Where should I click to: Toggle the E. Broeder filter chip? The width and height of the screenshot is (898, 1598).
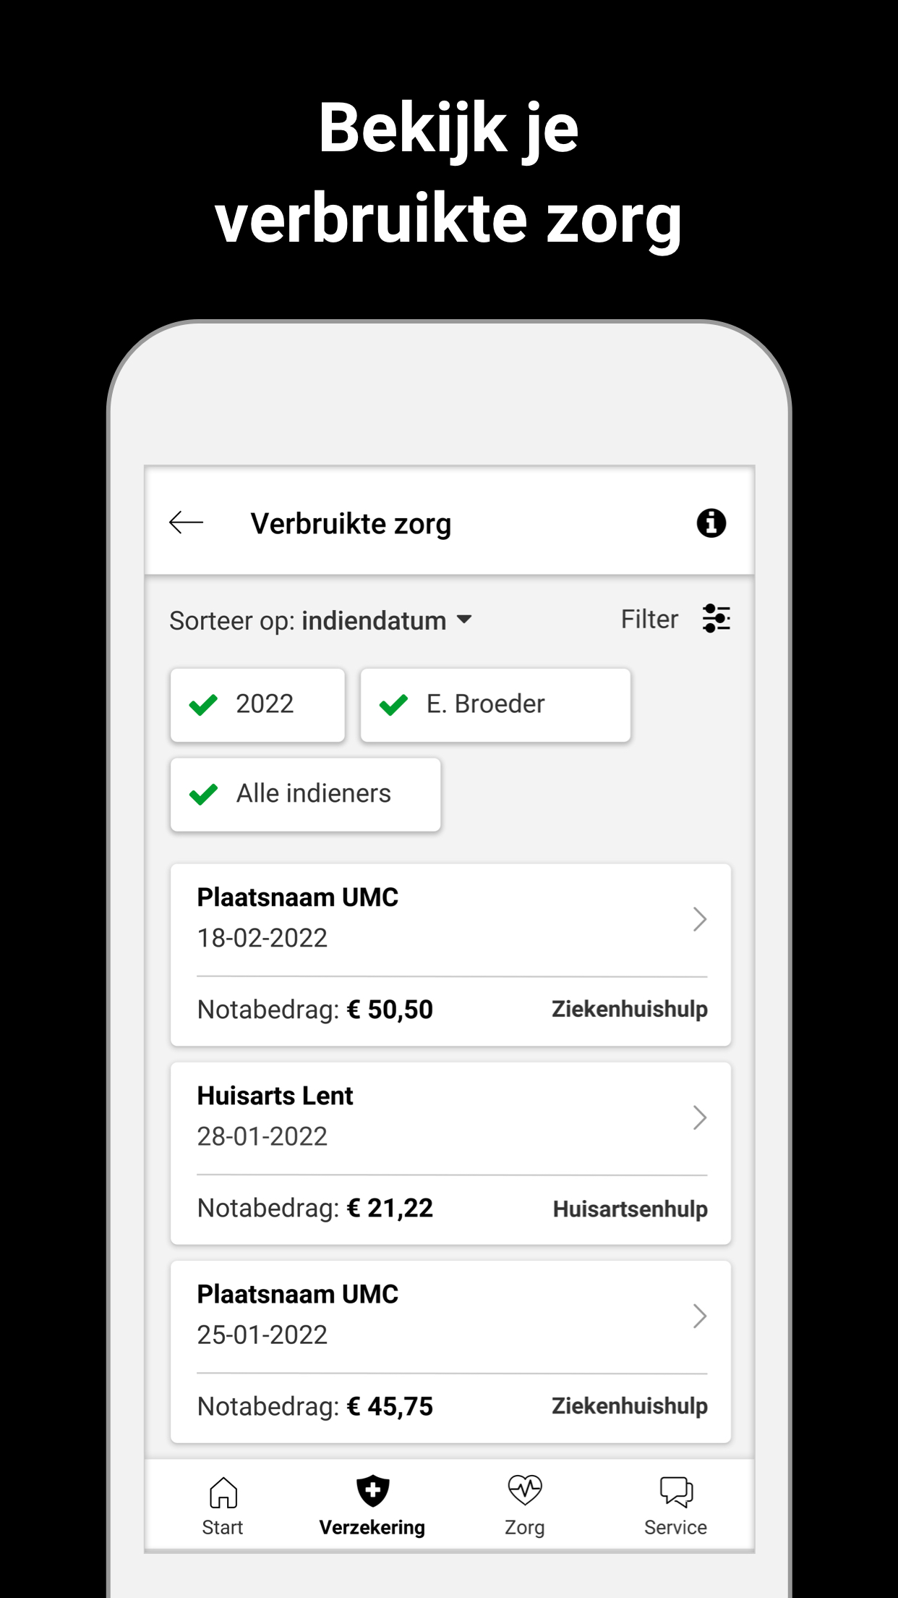(x=495, y=705)
